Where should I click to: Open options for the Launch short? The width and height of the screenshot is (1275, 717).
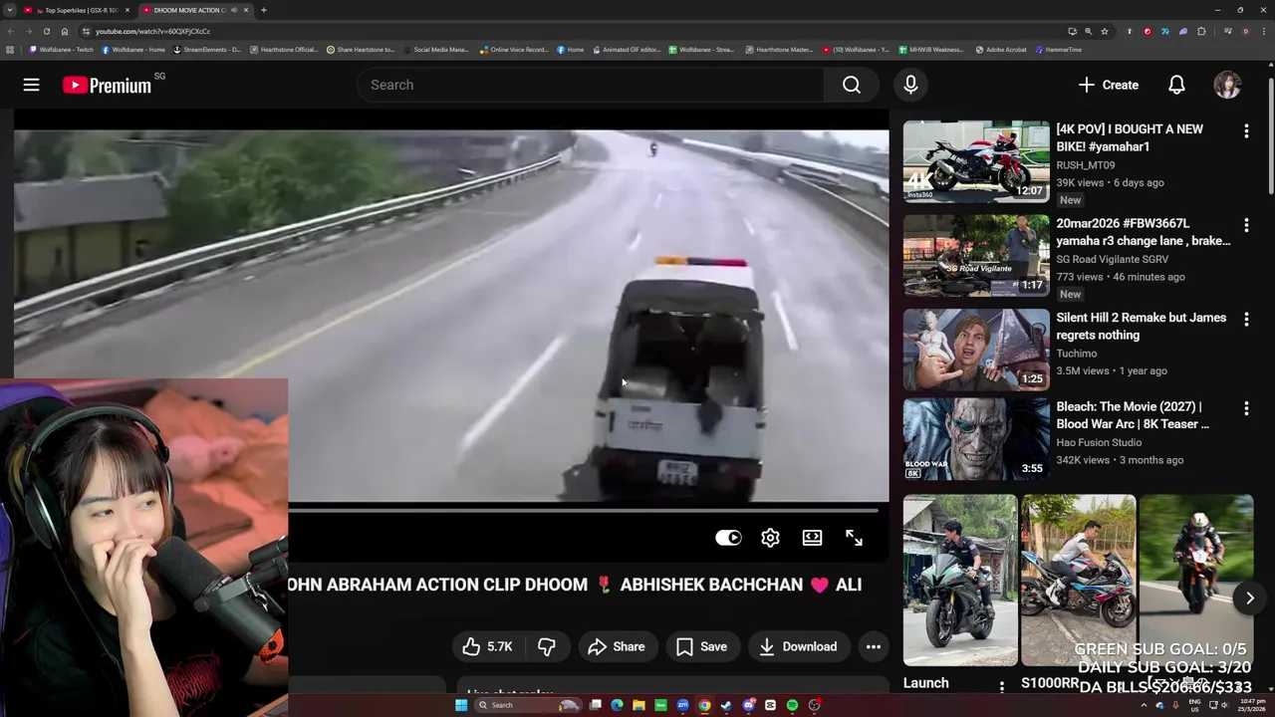coord(1002,685)
